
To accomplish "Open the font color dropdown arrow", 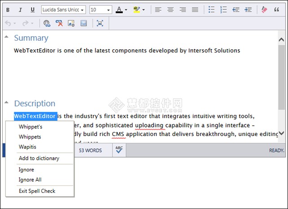I will pos(126,10).
